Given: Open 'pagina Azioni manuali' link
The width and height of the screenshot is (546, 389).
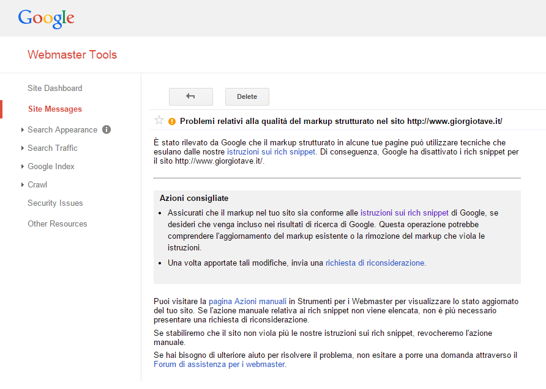Looking at the screenshot, I should point(247,301).
